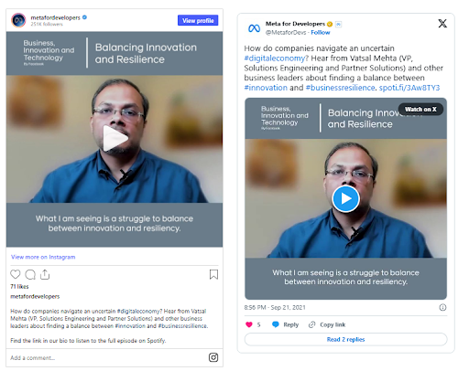Click the small affiliate badge after the gold checkmark
Viewport: 469px width, 371px height.
tap(338, 24)
